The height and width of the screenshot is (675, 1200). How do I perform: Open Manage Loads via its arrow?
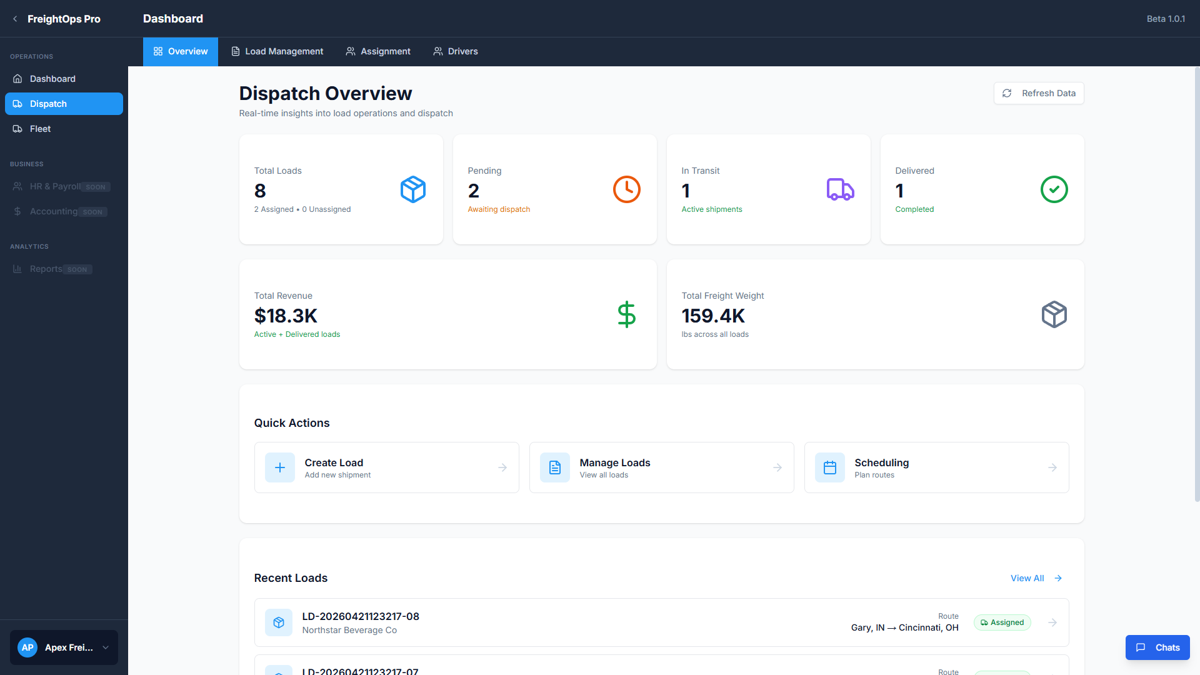point(777,467)
